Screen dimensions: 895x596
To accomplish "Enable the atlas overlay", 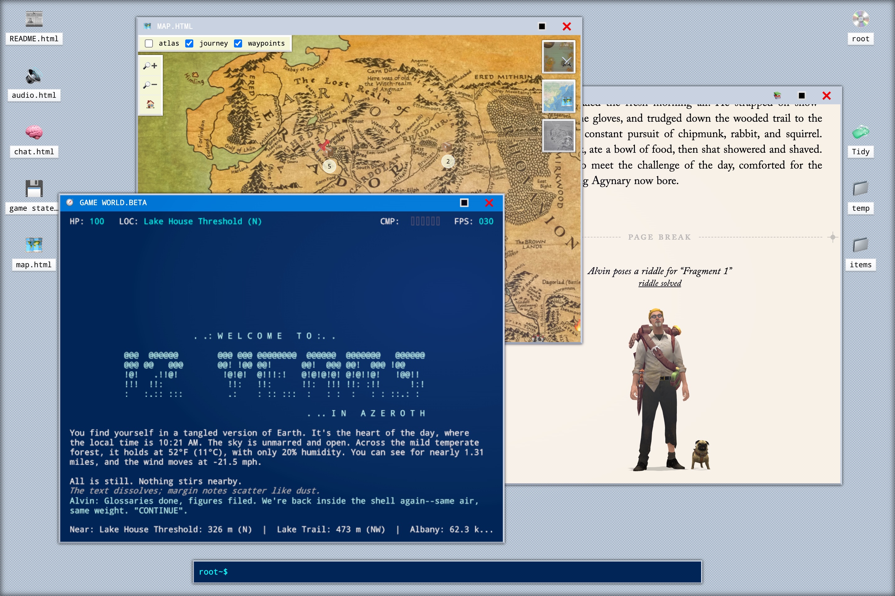I will click(x=149, y=43).
